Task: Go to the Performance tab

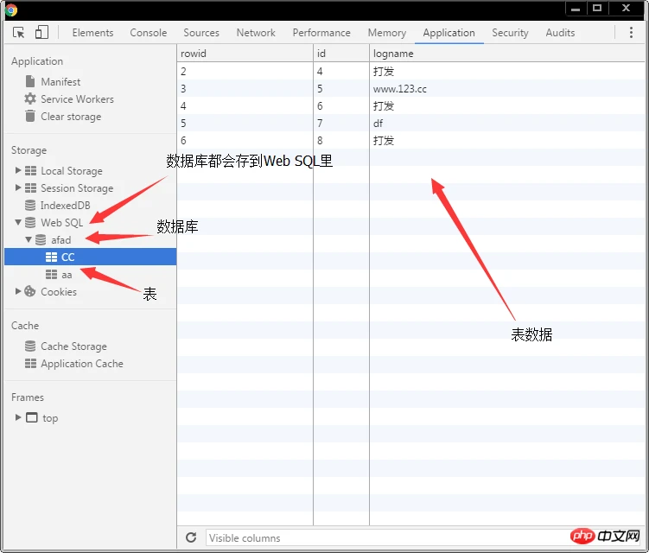Action: 321,33
